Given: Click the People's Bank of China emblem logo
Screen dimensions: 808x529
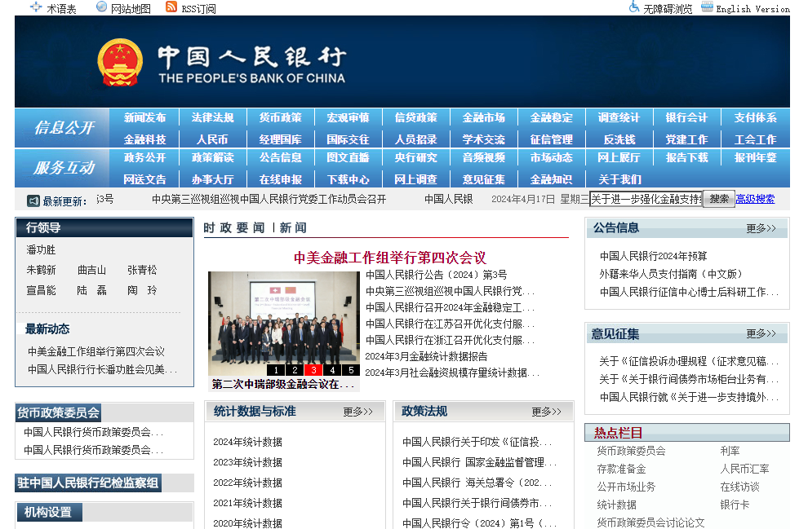Looking at the screenshot, I should point(119,61).
